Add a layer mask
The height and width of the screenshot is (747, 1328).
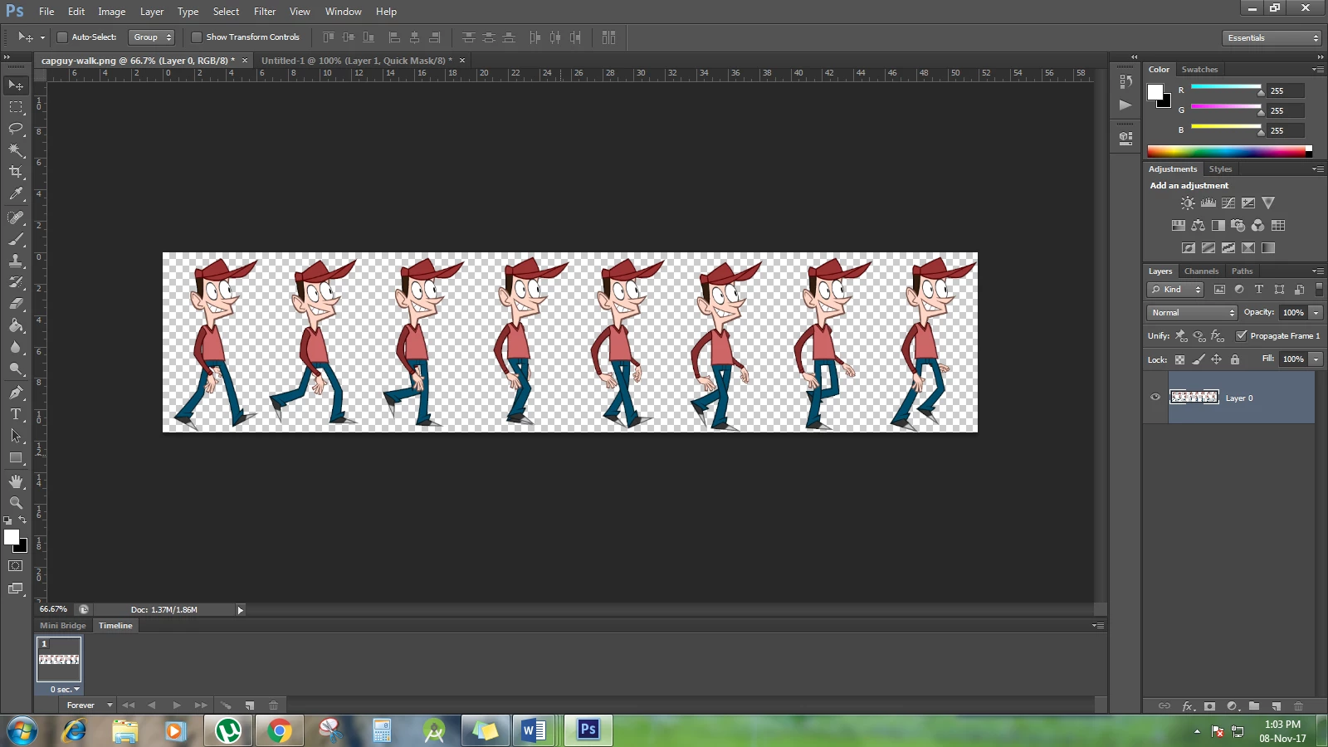point(1210,706)
